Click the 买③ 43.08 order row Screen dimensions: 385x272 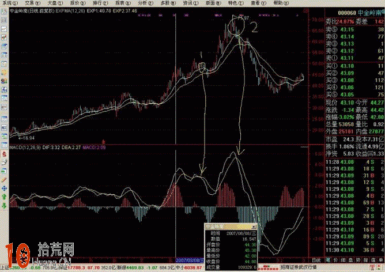pyautogui.click(x=355, y=80)
